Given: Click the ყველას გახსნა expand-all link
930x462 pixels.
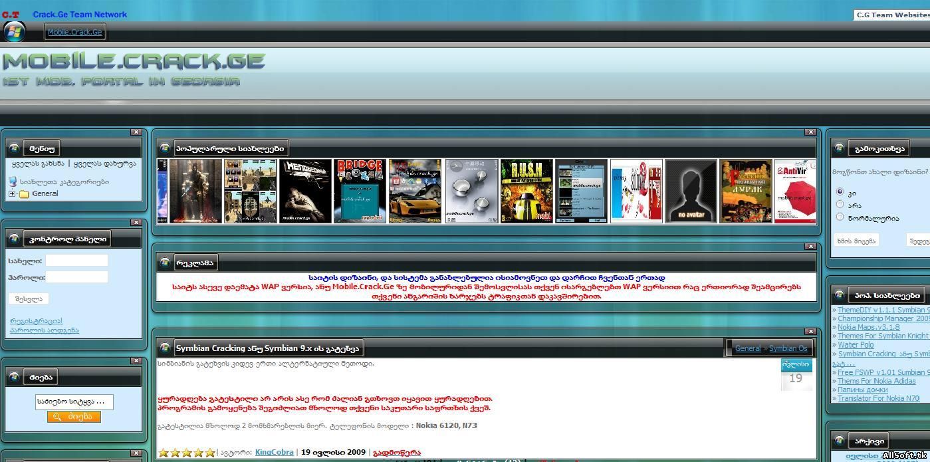Looking at the screenshot, I should [38, 164].
